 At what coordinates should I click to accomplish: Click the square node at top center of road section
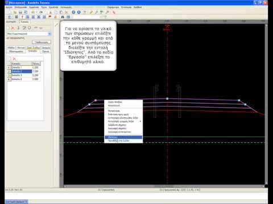click(x=167, y=99)
